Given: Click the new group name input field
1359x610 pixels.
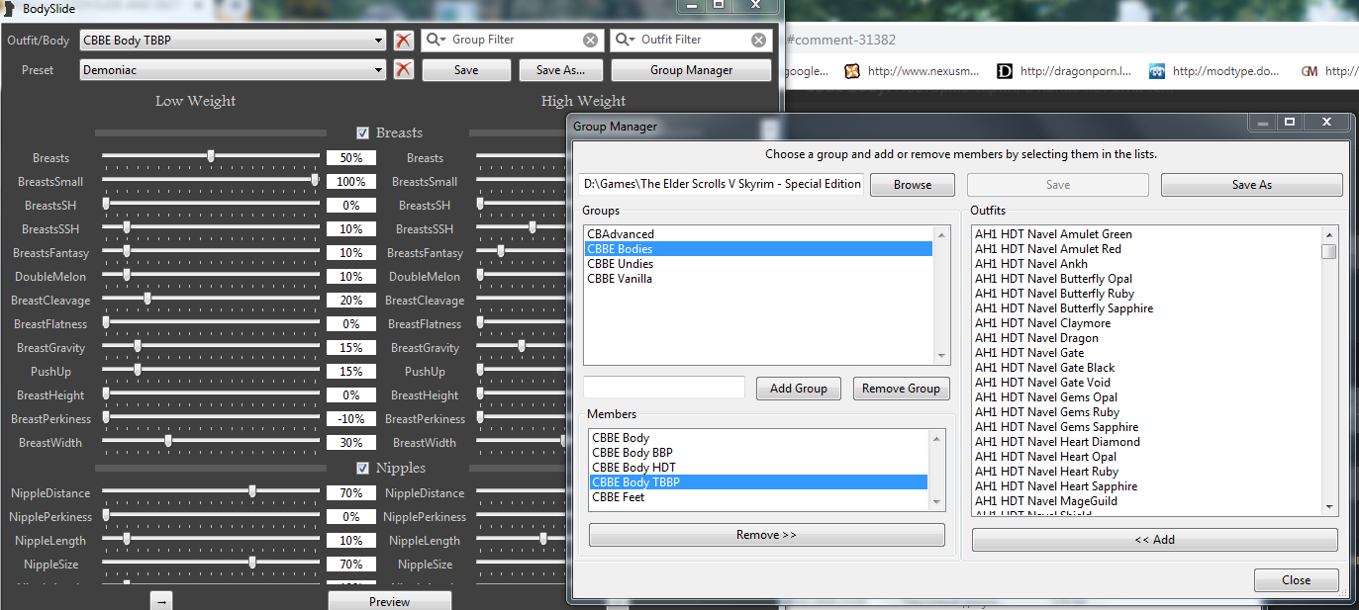Looking at the screenshot, I should coord(663,388).
